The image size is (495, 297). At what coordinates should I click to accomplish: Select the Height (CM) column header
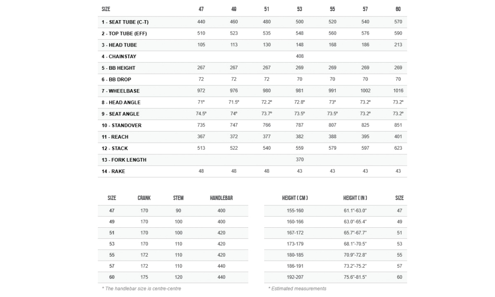[x=295, y=198]
